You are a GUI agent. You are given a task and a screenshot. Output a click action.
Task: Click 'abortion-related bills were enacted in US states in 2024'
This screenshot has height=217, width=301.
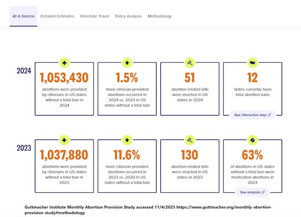(x=190, y=95)
